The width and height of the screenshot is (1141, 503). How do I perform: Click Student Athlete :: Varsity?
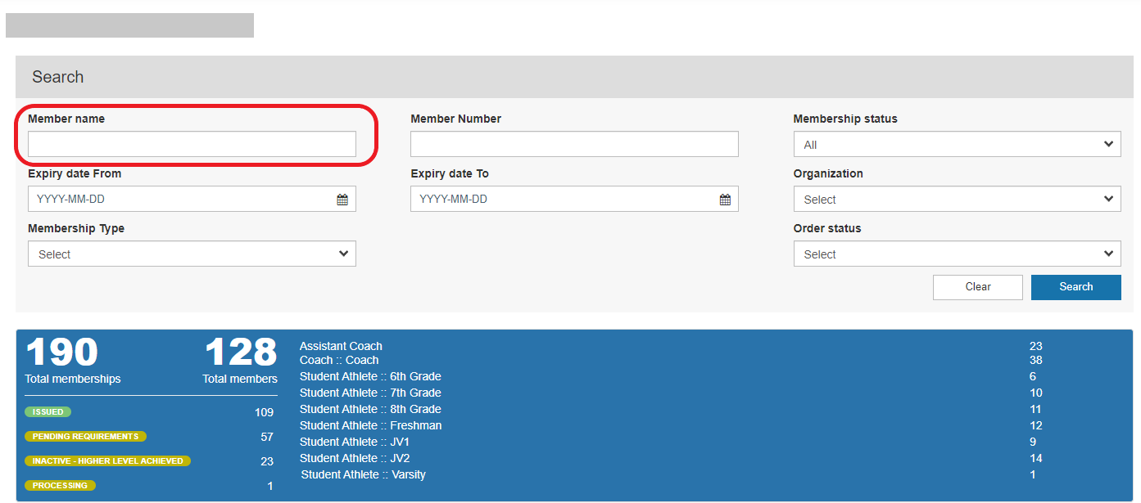[363, 474]
